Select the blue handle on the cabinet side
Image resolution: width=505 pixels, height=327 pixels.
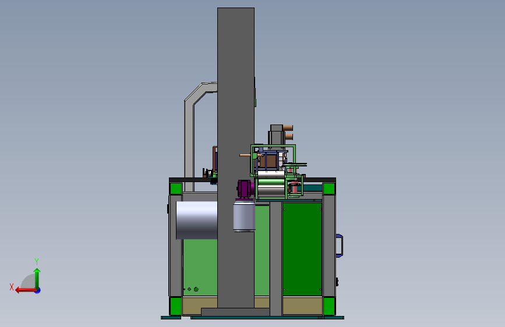coord(340,246)
